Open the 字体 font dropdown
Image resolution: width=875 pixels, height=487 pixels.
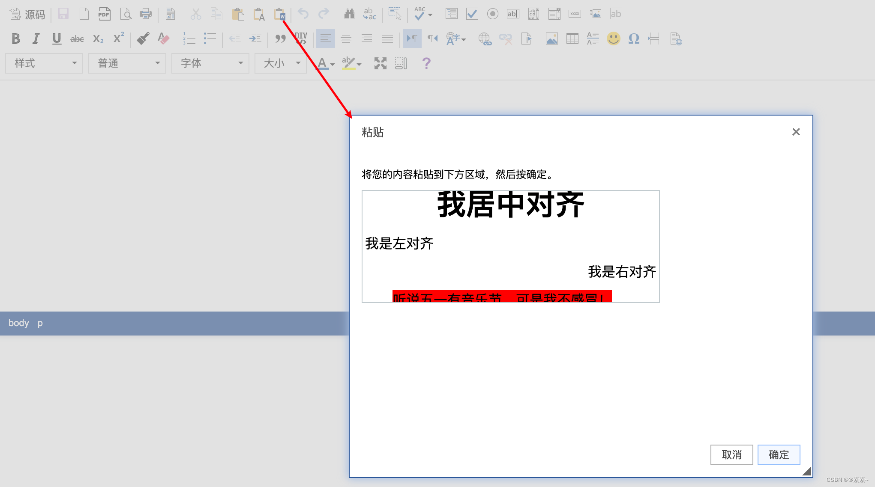210,63
